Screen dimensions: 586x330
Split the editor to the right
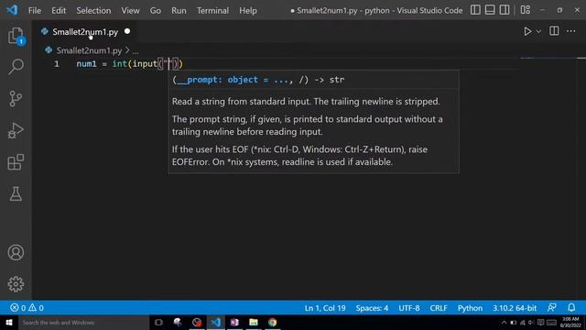[554, 31]
